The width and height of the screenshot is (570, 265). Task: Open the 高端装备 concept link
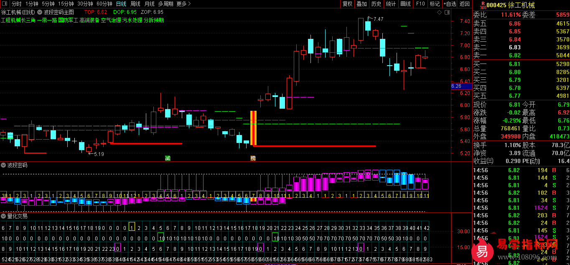tap(89, 20)
